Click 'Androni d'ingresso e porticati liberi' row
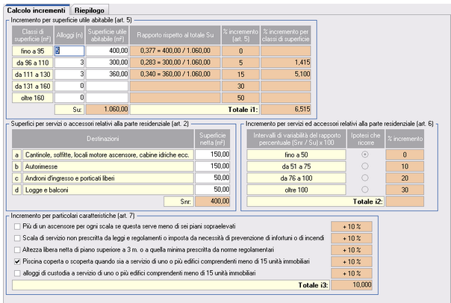This screenshot has width=451, height=303. coord(108,178)
